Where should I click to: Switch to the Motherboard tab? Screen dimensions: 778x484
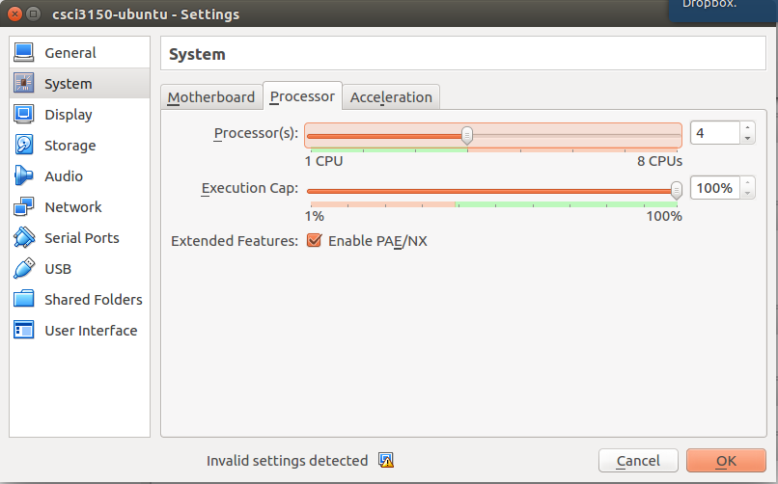click(211, 97)
